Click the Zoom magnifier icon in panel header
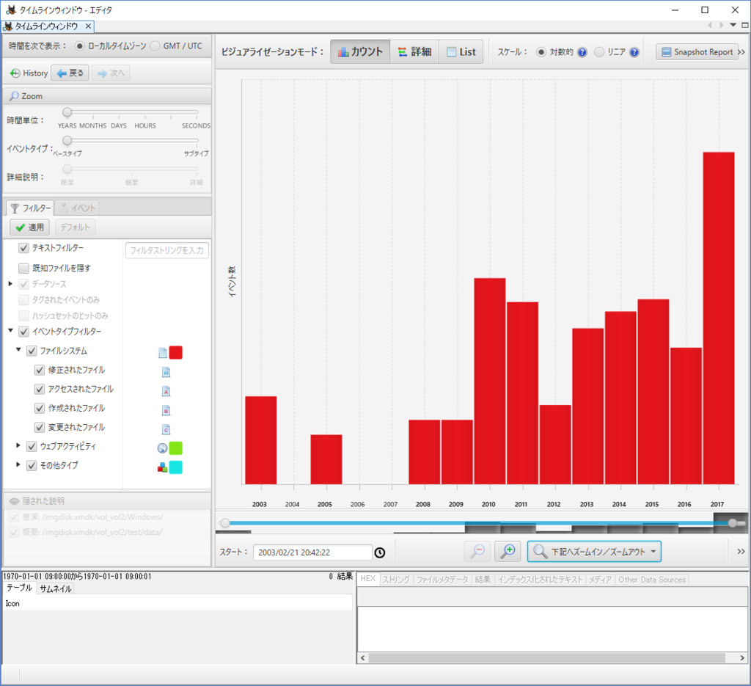 pos(15,96)
